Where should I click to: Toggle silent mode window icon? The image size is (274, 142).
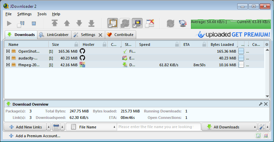click(x=149, y=23)
